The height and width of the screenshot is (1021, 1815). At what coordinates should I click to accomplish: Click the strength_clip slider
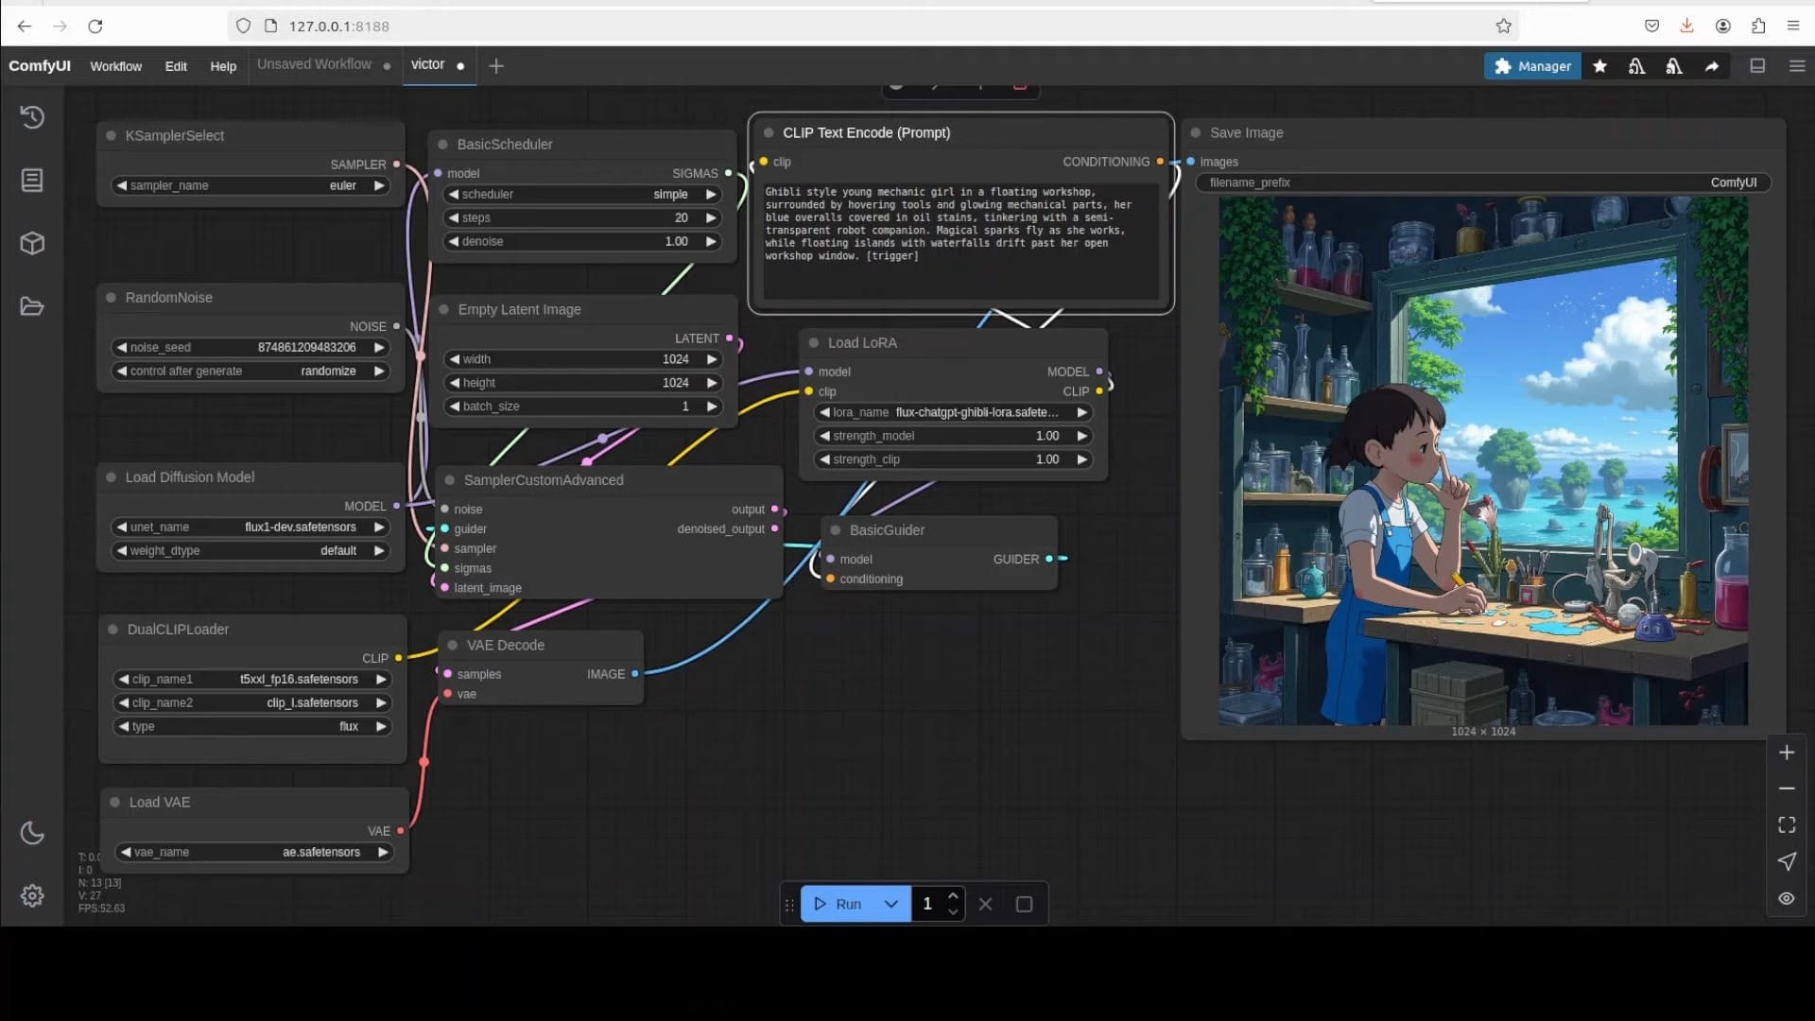(x=953, y=459)
